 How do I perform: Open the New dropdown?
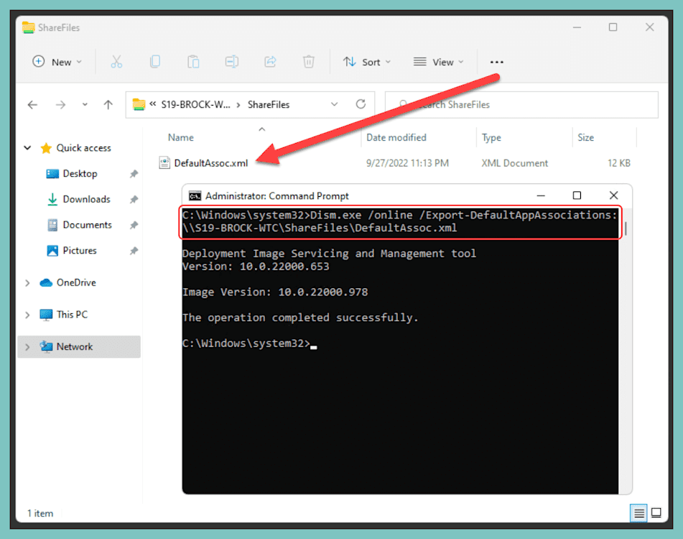(57, 62)
